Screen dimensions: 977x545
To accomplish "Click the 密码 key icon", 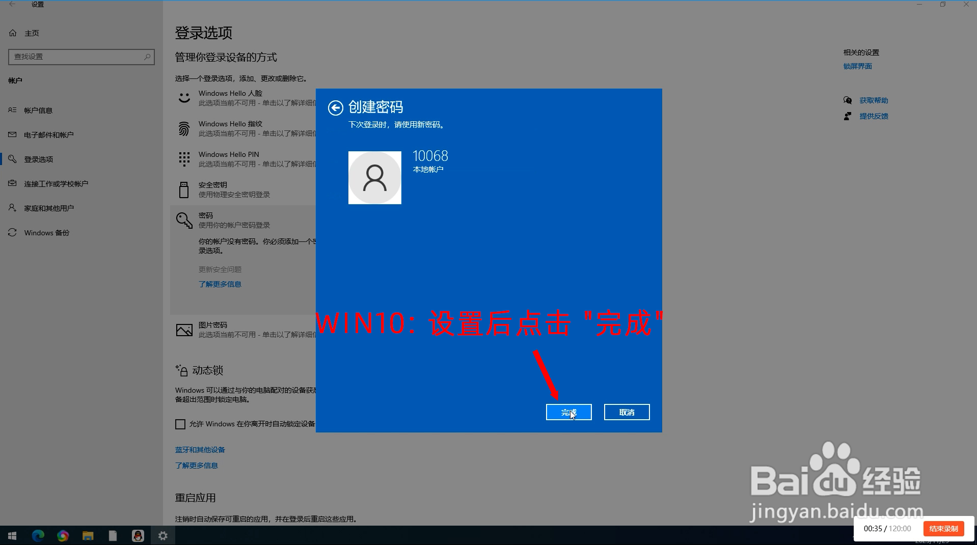I will [184, 220].
